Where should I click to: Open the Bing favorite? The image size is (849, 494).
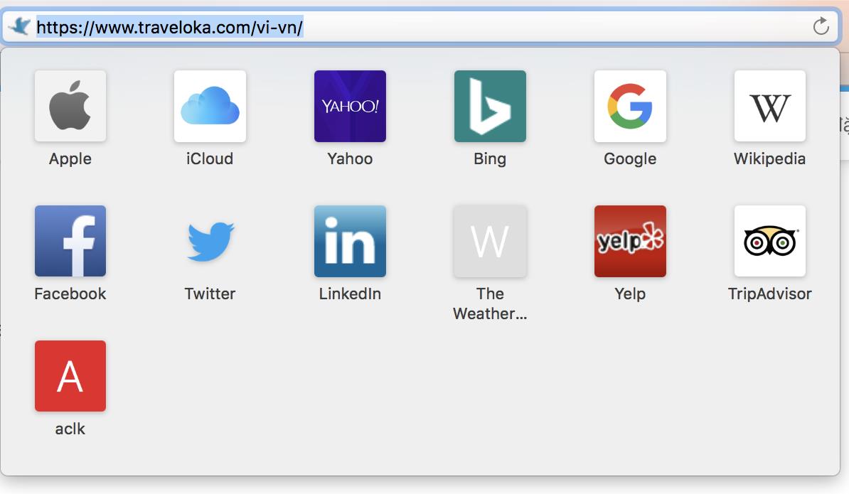tap(490, 106)
